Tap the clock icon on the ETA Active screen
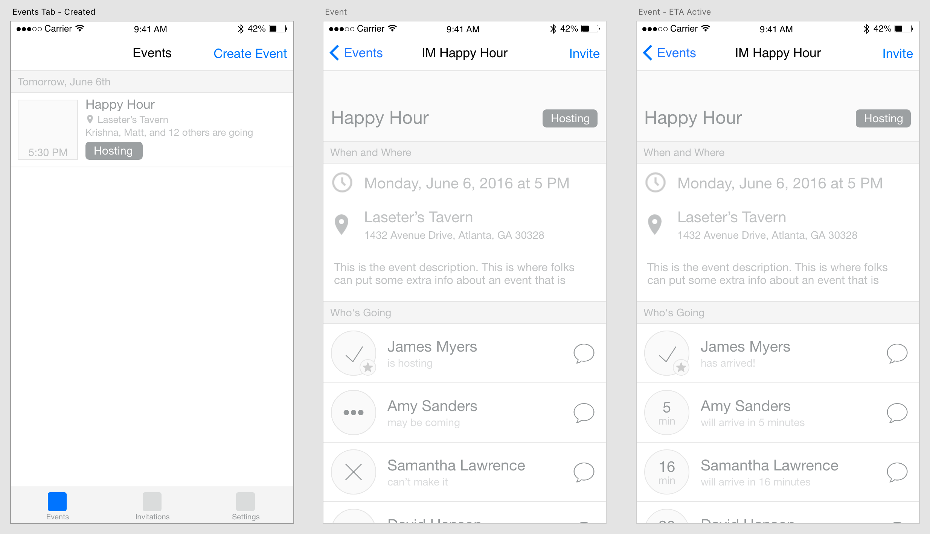 click(656, 183)
